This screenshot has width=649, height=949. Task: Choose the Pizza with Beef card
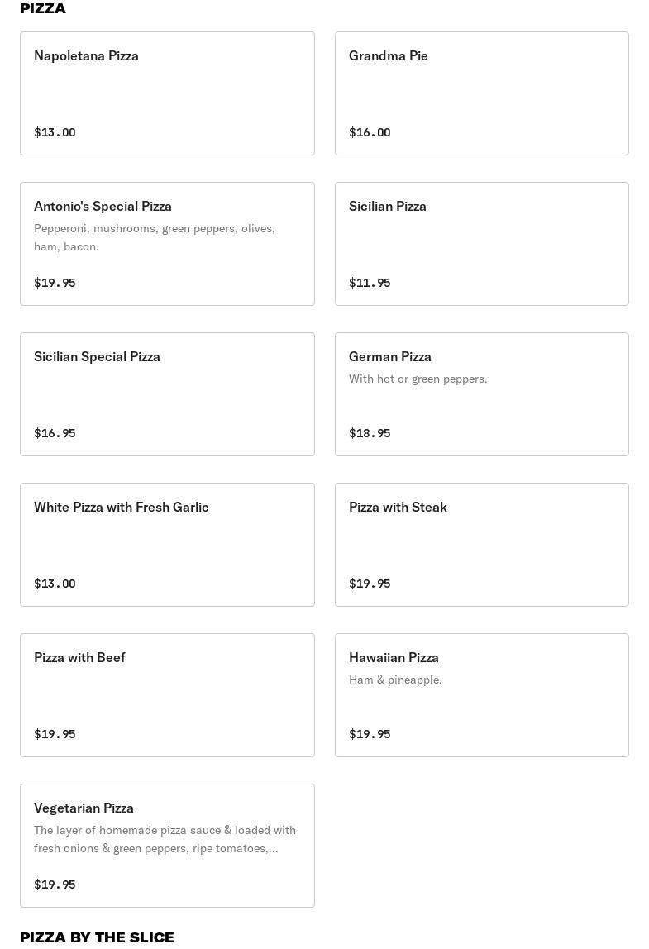[167, 695]
